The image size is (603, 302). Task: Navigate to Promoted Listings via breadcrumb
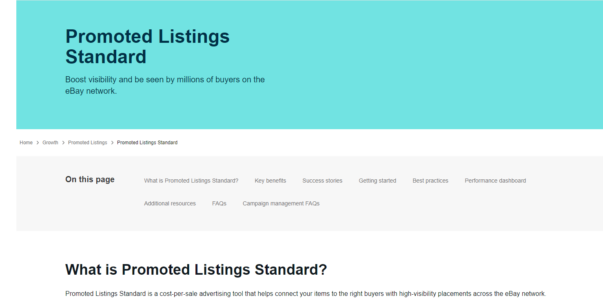point(87,142)
